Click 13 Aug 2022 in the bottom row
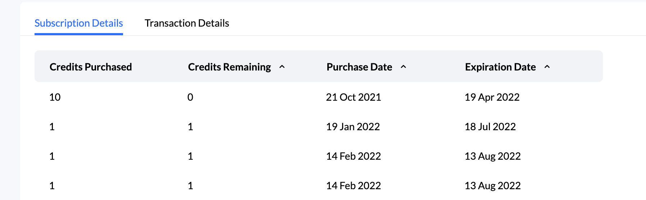Screen dimensions: 646x200 (x=493, y=186)
